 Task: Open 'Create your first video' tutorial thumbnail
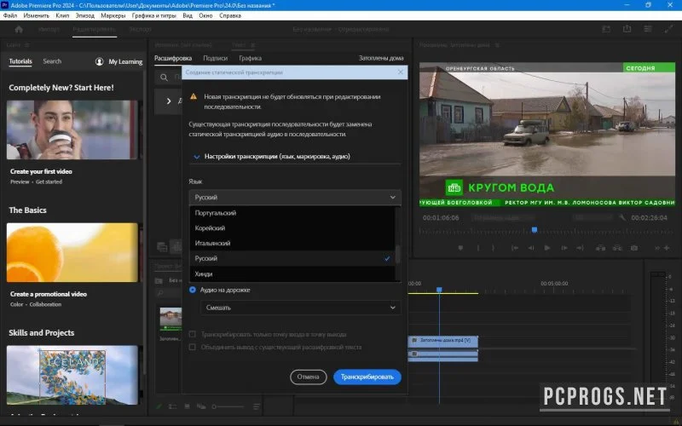(72, 130)
